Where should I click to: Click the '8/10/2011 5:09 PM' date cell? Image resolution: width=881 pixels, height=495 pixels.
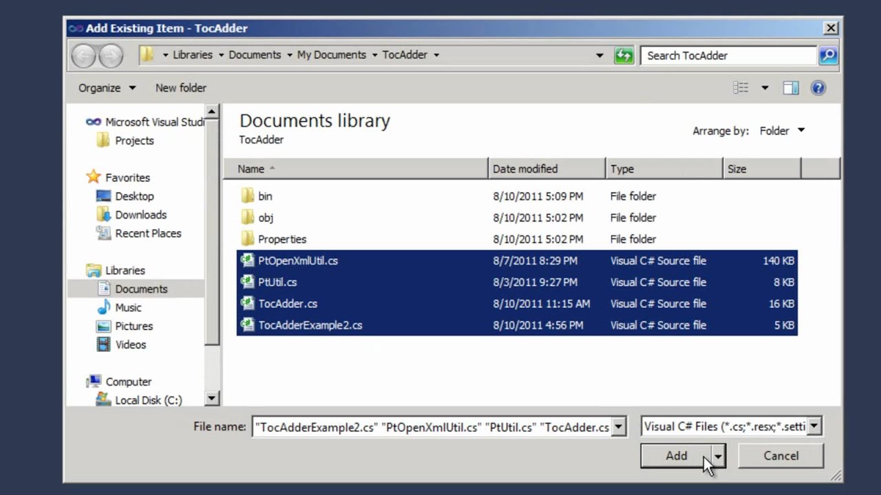click(538, 196)
